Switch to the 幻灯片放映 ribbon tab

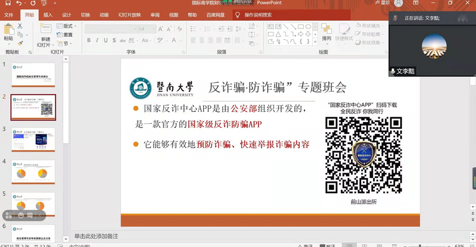130,15
